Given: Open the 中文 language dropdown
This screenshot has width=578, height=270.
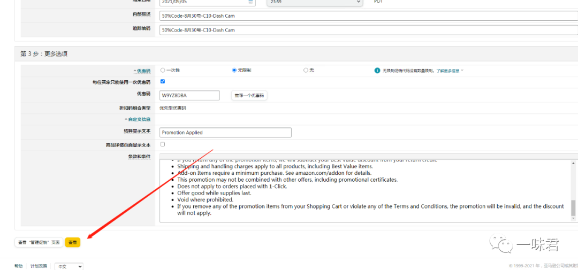Looking at the screenshot, I should [69, 266].
